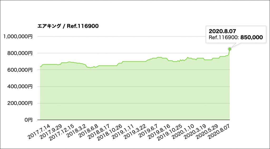
Task: Click the 2017.7.14 date label
Action: [x=39, y=132]
